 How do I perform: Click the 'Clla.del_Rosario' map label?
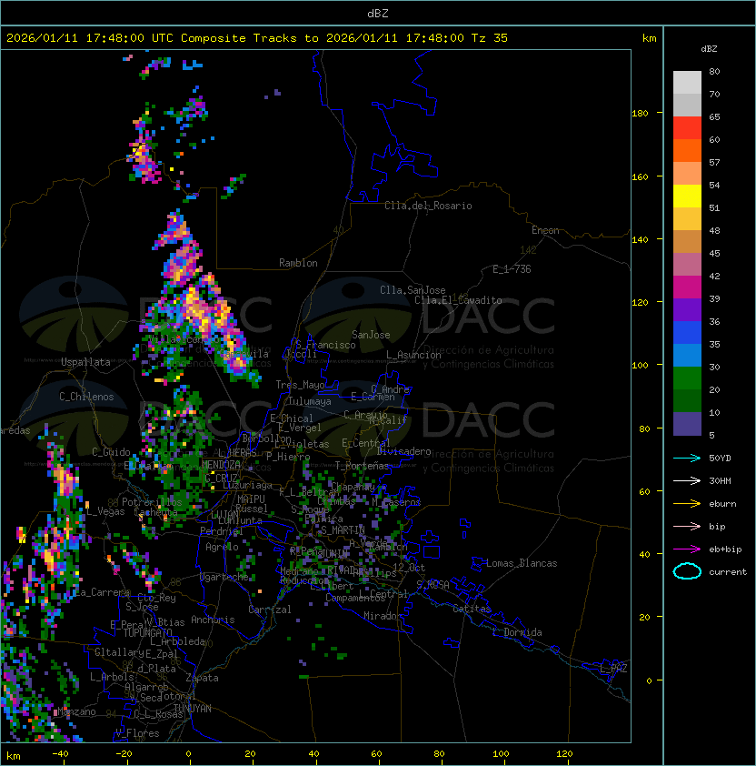click(428, 206)
